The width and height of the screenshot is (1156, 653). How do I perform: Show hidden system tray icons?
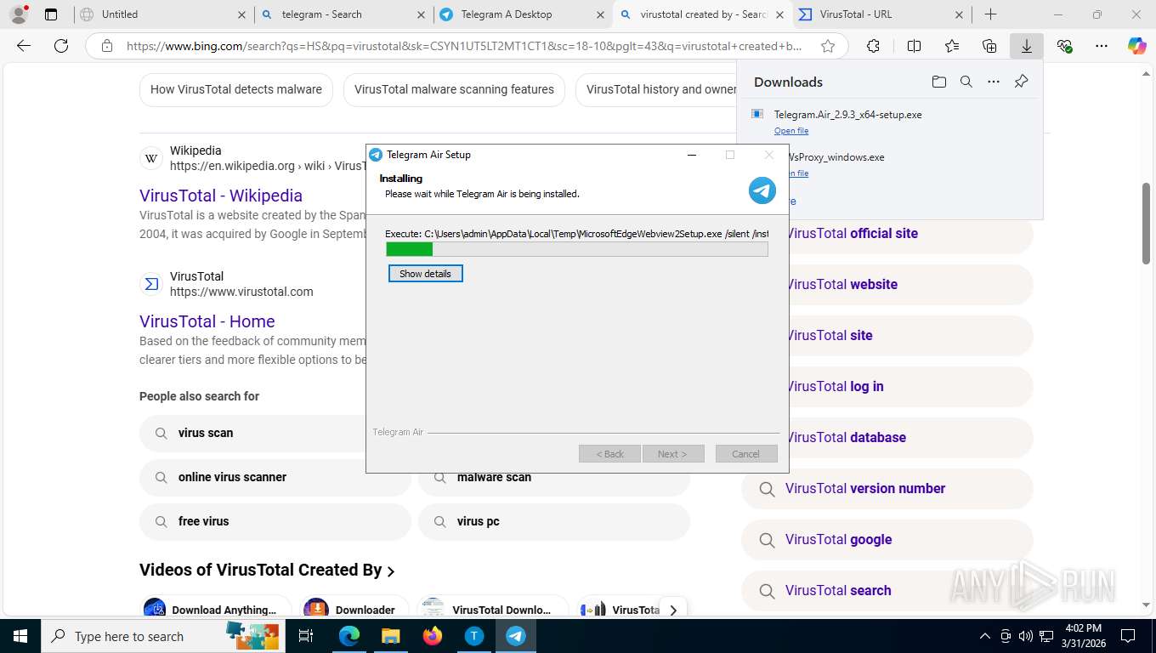pyautogui.click(x=985, y=636)
